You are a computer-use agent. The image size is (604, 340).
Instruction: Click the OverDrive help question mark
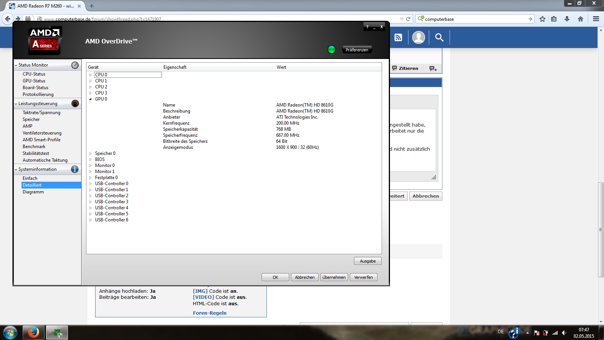367,27
